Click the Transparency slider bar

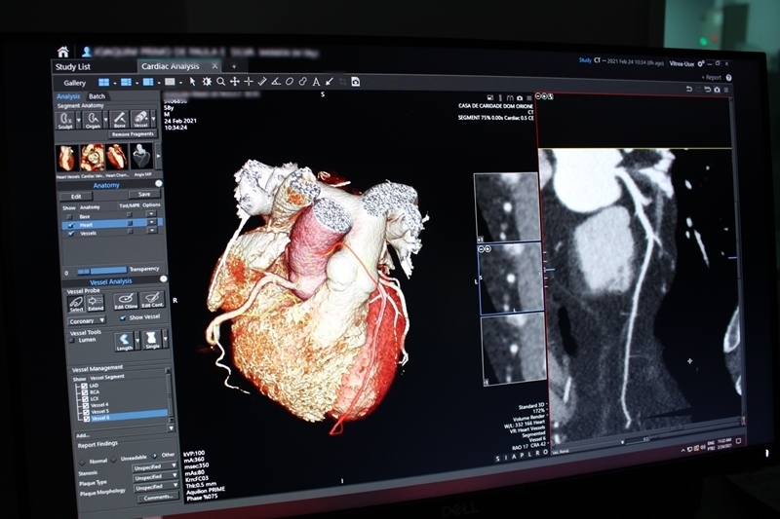[101, 271]
